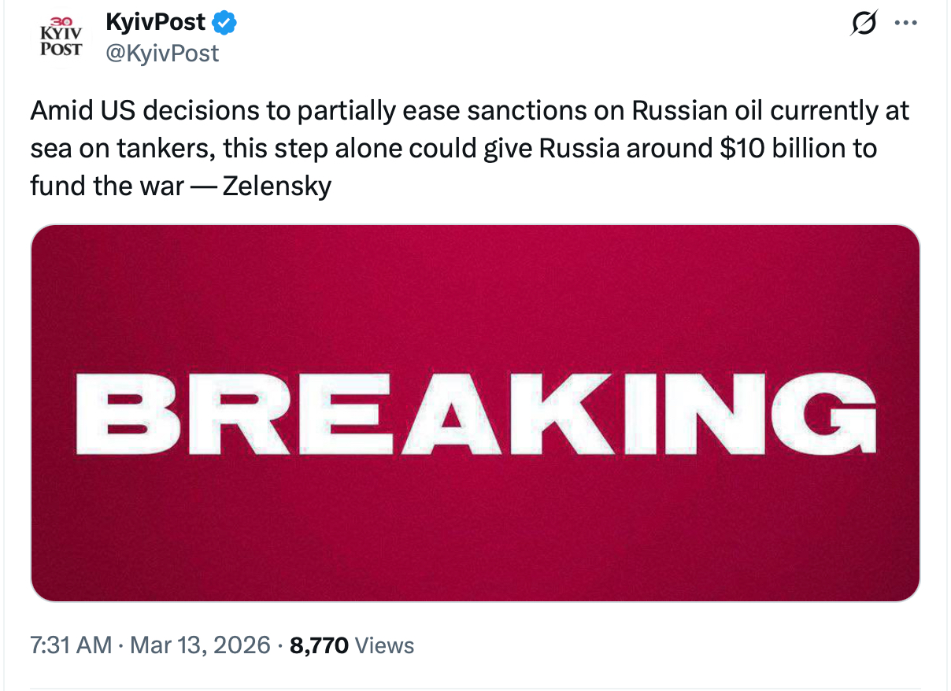The image size is (951, 691).
Task: Click the Views label
Action: [384, 646]
